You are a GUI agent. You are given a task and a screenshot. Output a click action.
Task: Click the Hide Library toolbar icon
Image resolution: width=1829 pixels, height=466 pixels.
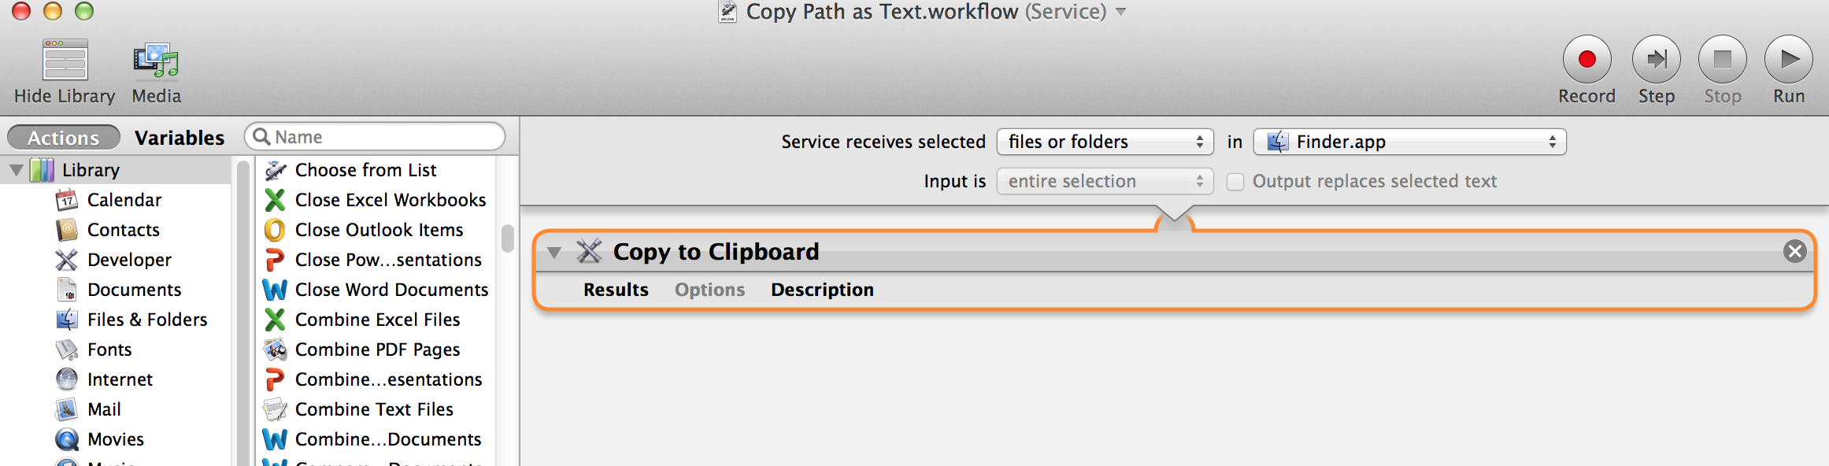(x=63, y=71)
